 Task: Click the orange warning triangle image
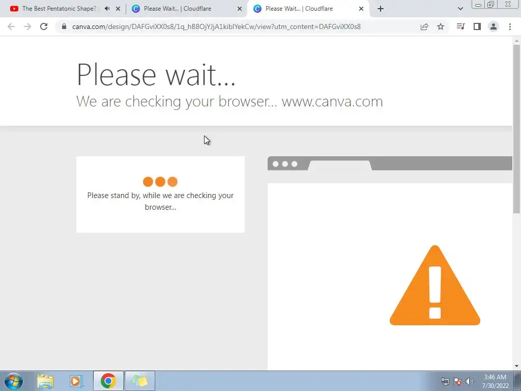(435, 285)
